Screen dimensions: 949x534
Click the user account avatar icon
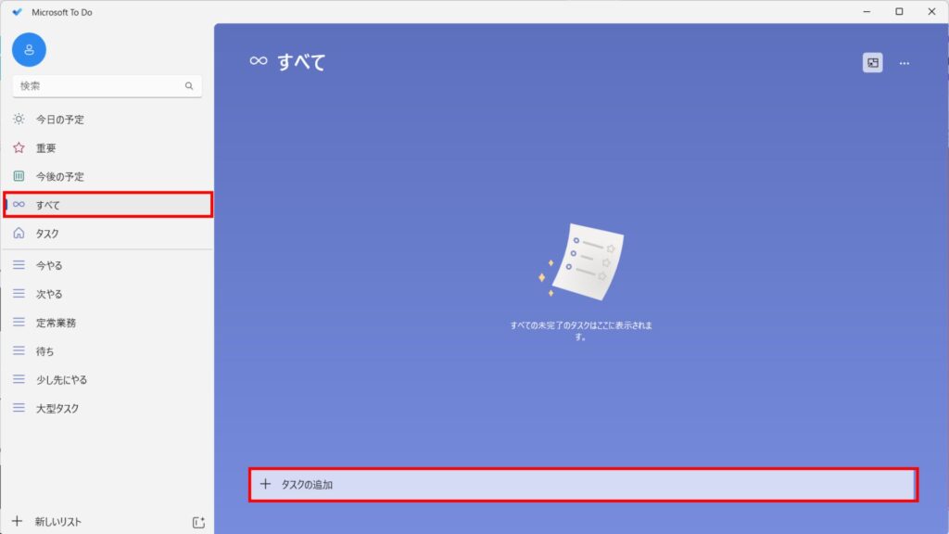(x=30, y=50)
